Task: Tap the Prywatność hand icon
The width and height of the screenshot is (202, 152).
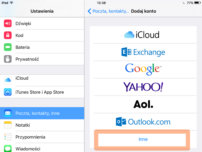Action: 8,59
